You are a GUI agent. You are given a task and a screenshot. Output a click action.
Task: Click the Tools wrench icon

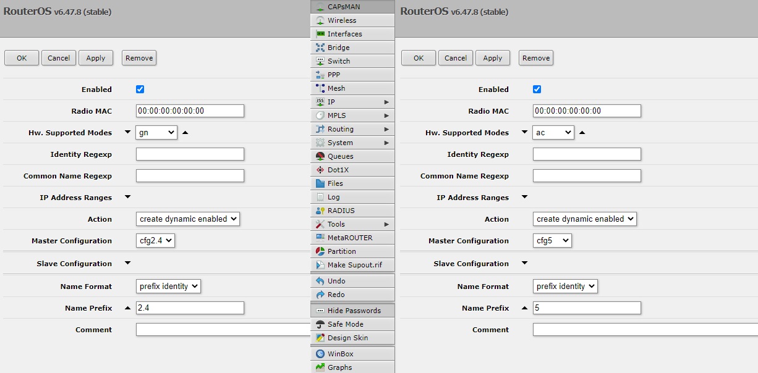tap(320, 224)
